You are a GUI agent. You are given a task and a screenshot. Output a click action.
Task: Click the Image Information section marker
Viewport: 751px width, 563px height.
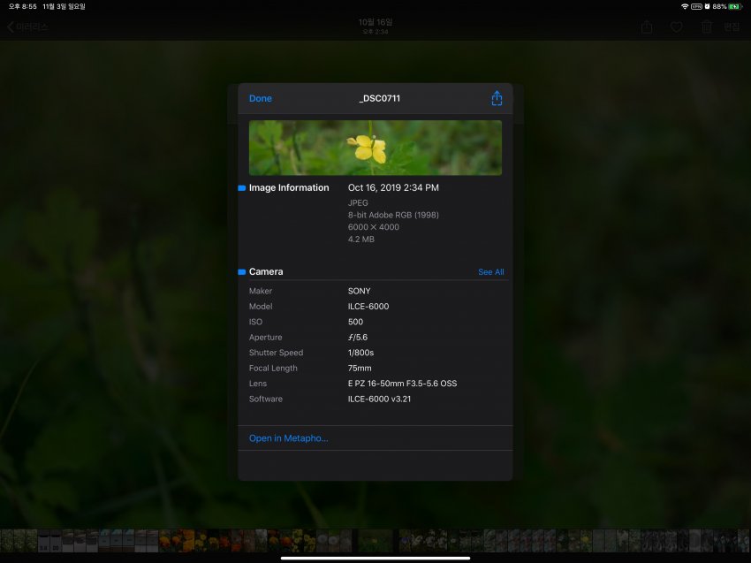[242, 188]
